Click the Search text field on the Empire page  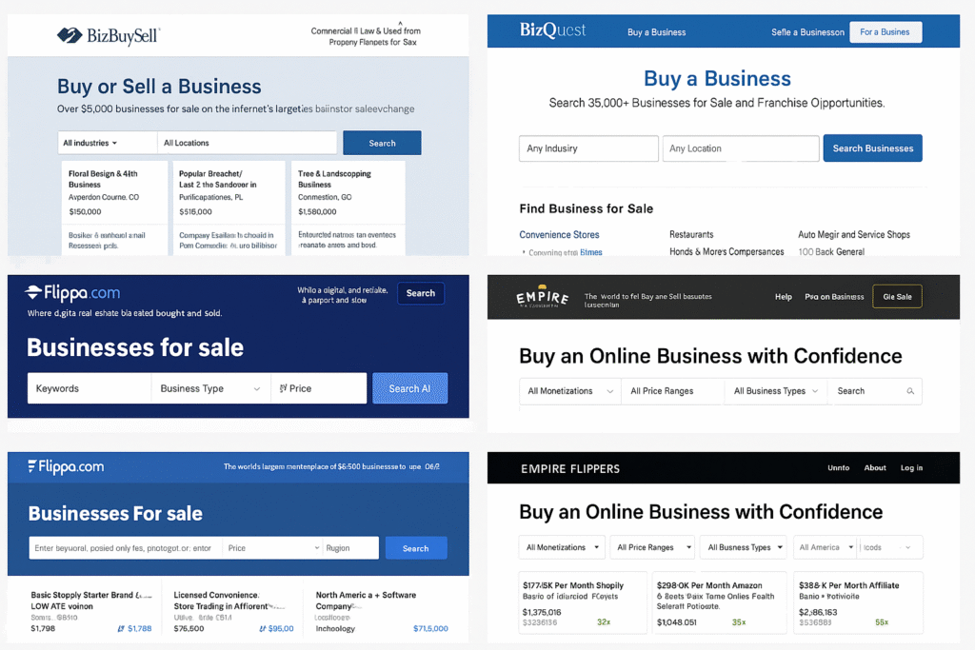[x=874, y=391]
